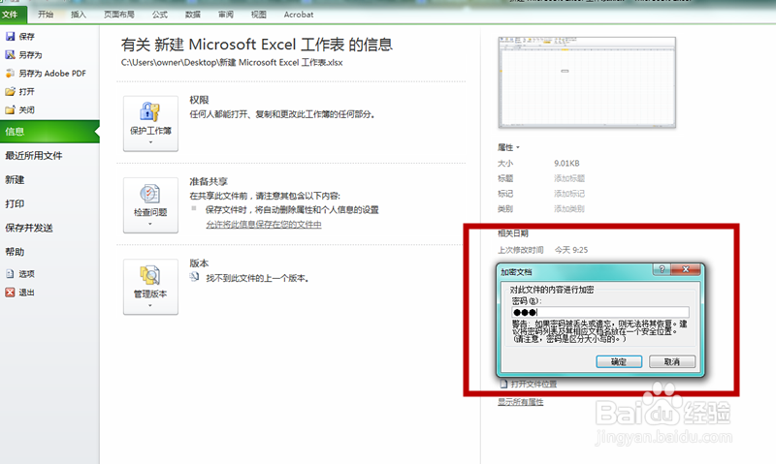The image size is (776, 464).
Task: Click the Protect Workbook lock icon
Action: (x=150, y=111)
